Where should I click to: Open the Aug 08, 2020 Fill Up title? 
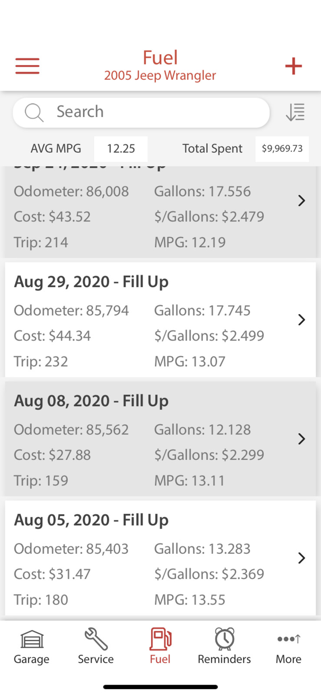91,401
